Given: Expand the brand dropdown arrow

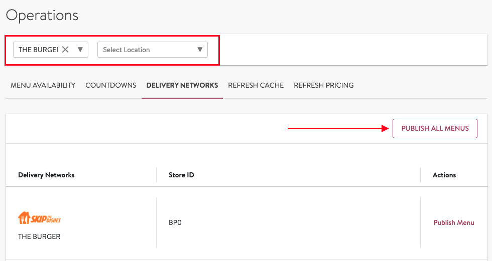Looking at the screenshot, I should pyautogui.click(x=80, y=50).
